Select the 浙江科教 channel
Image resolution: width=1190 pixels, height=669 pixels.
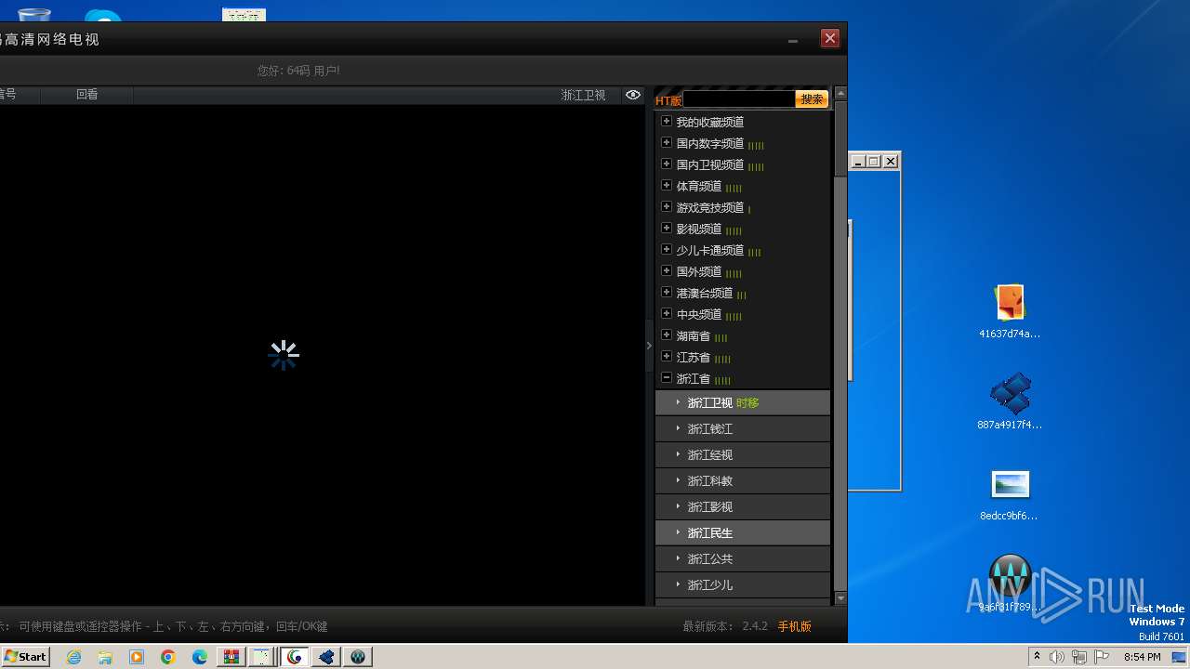(742, 480)
